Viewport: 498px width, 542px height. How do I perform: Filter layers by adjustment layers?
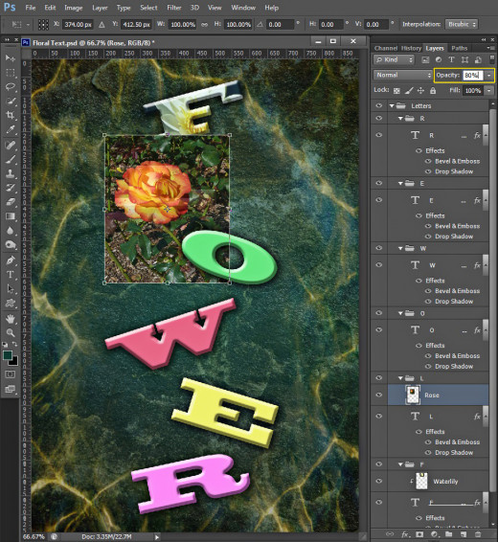[x=439, y=59]
